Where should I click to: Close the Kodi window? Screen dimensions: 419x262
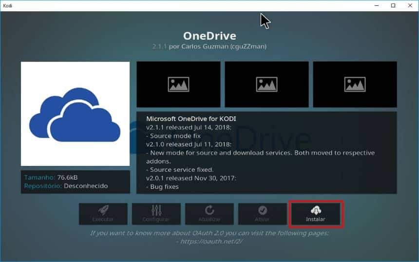point(410,6)
